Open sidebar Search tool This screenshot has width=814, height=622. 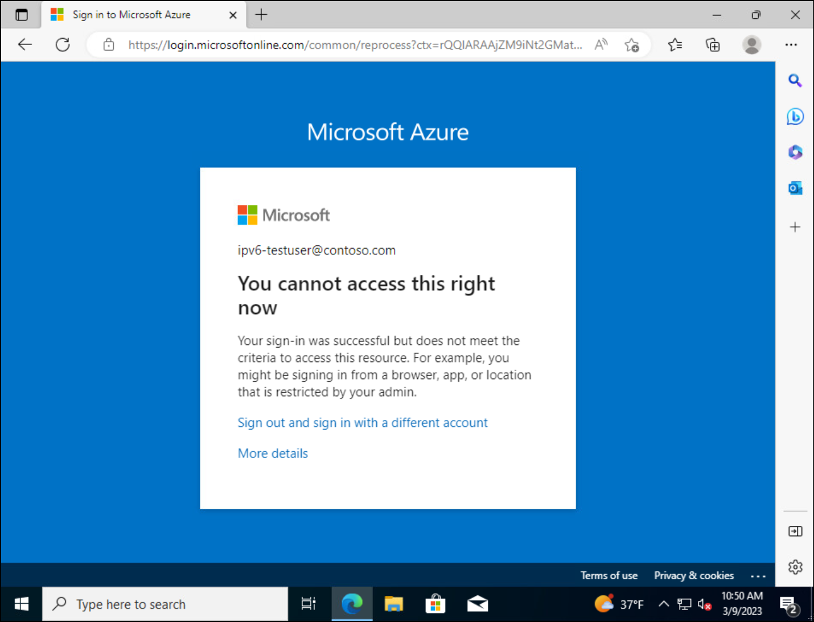tap(795, 80)
